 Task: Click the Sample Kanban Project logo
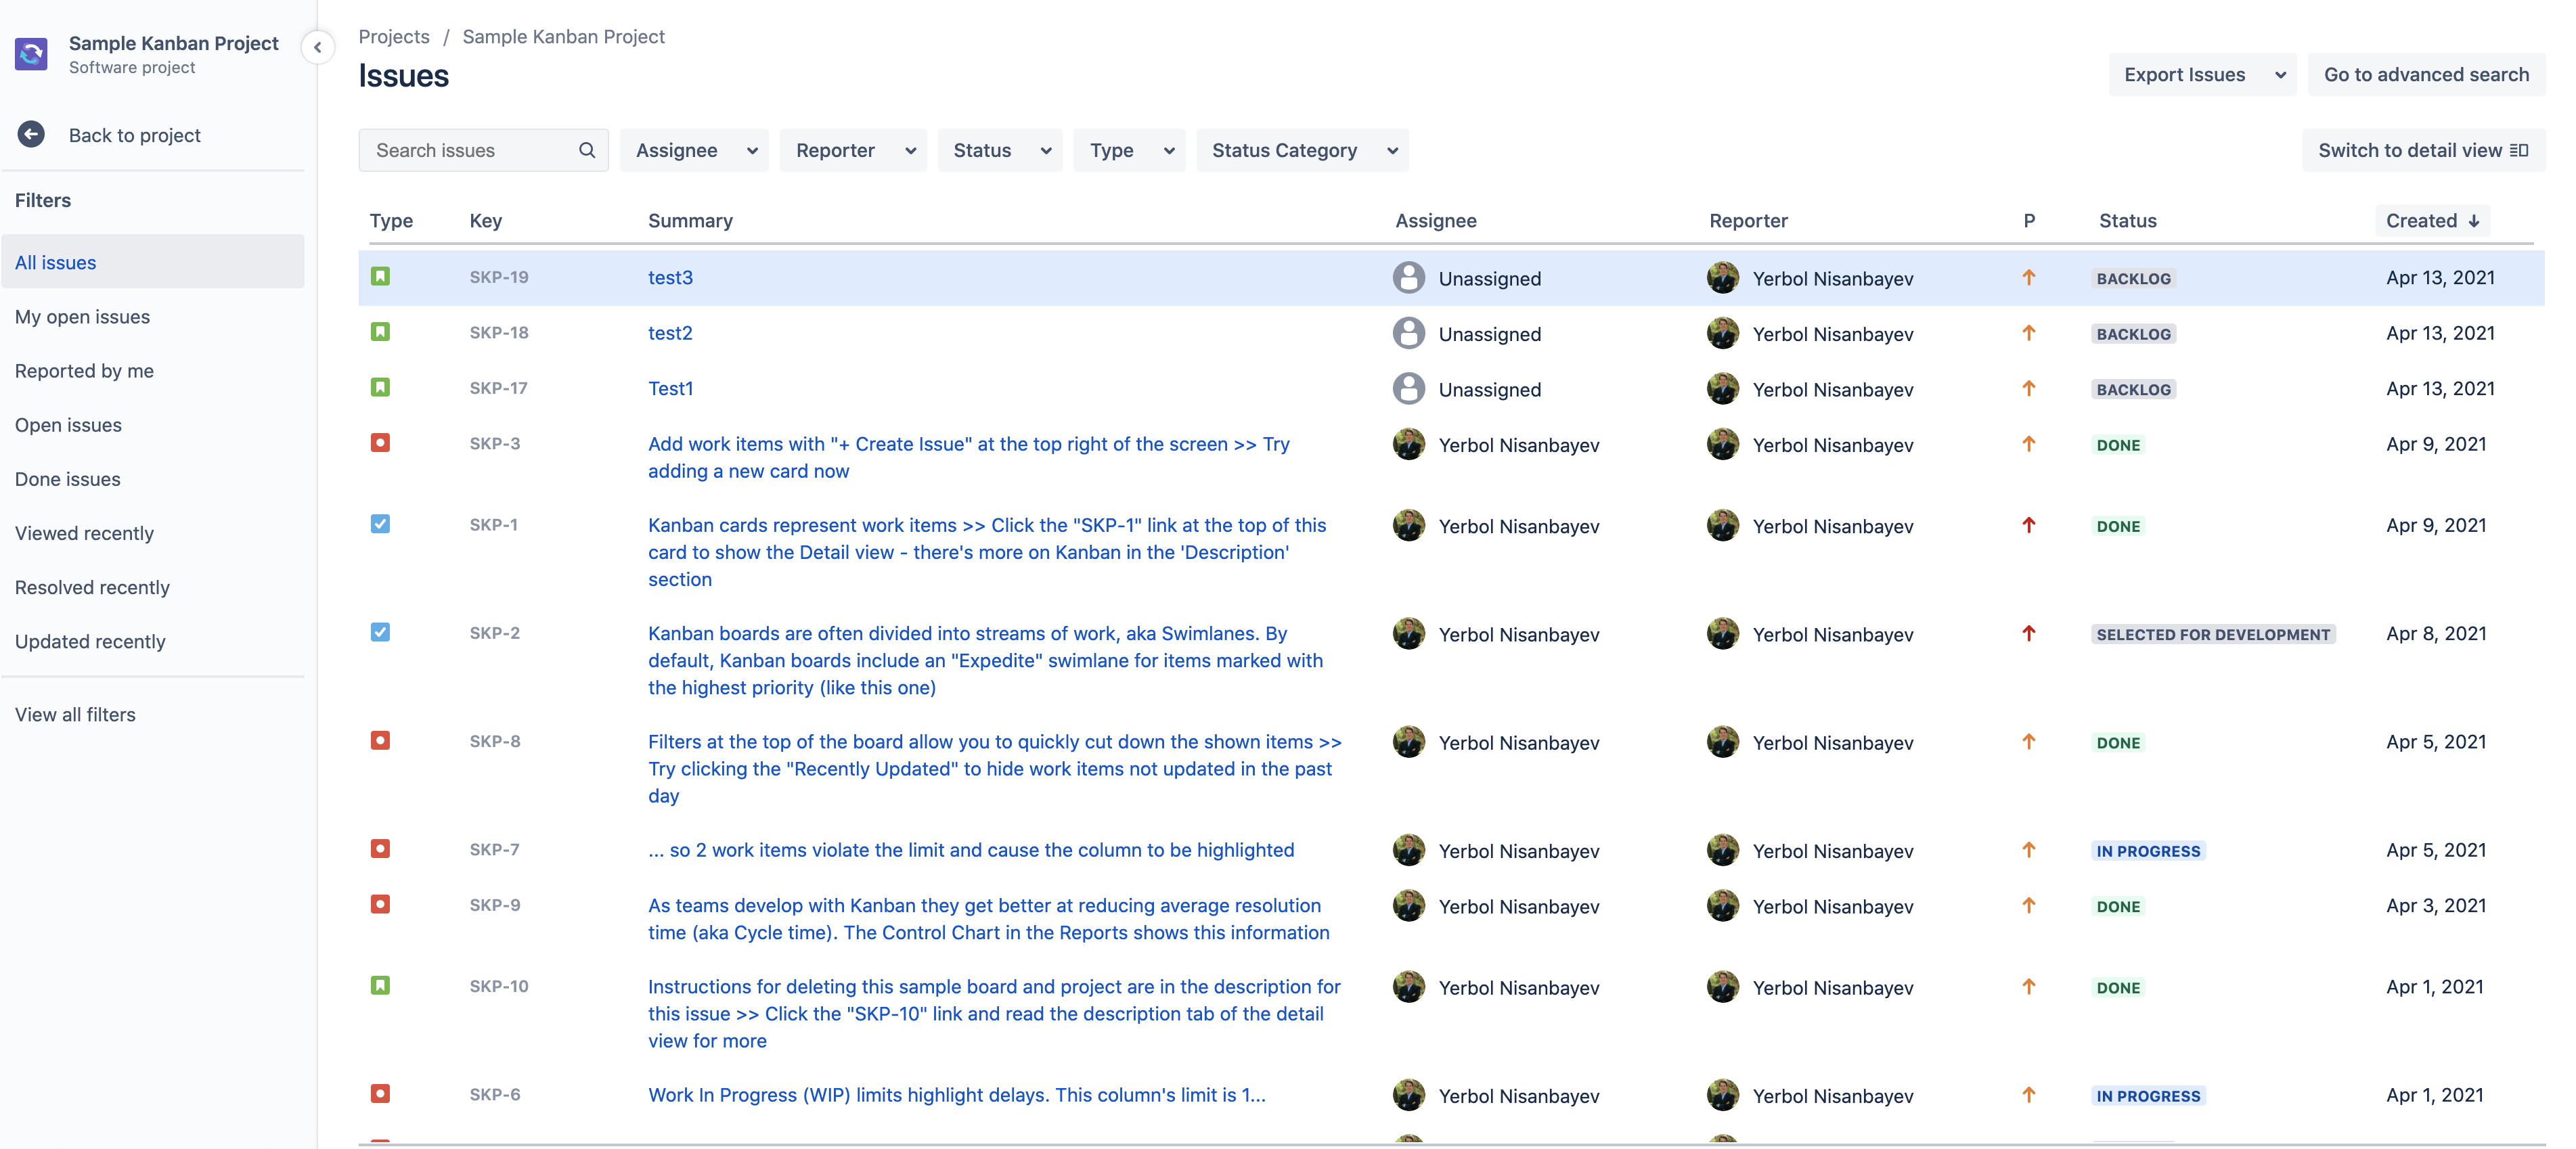coord(31,54)
